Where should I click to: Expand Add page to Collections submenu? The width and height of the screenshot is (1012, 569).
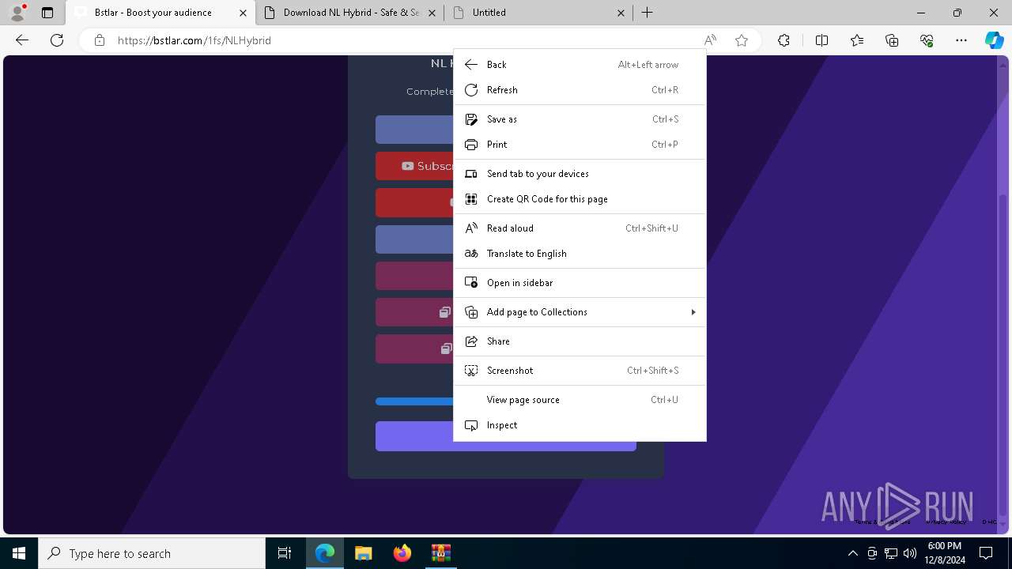coord(580,312)
